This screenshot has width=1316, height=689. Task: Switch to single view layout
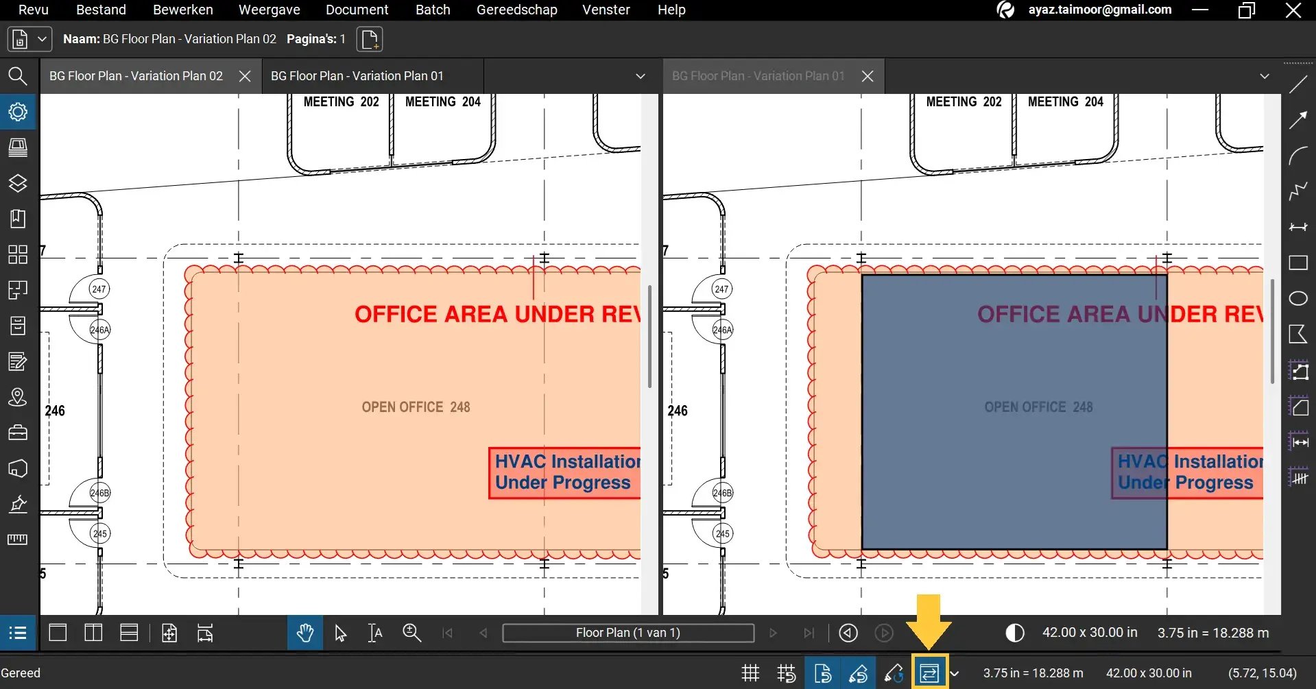pos(58,633)
